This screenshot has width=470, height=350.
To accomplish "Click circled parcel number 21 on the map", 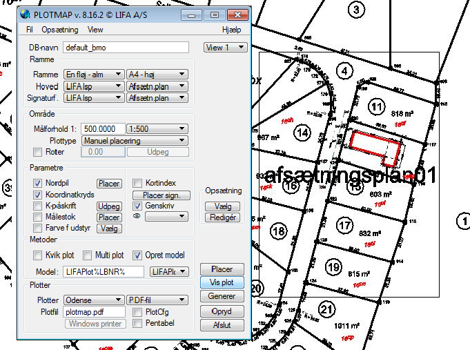I will coord(326,309).
